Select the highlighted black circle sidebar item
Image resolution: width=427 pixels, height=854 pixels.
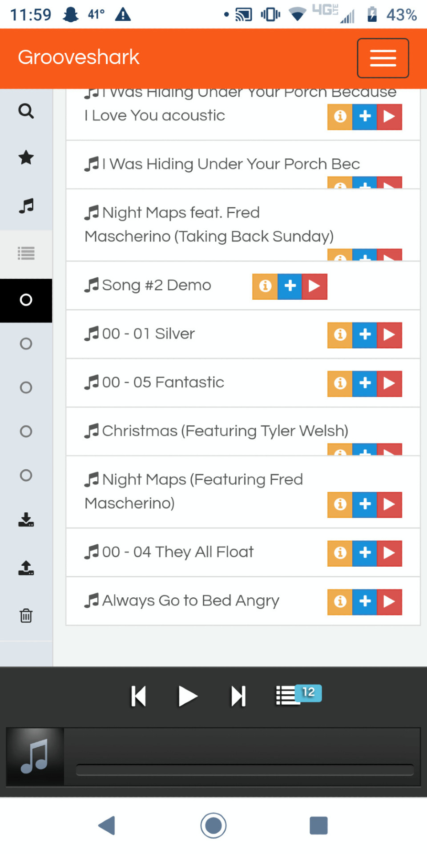tap(26, 300)
